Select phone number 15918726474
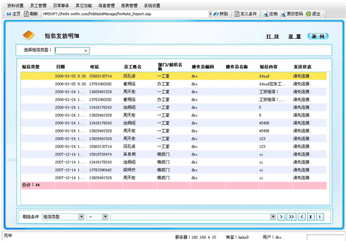This screenshot has height=242, width=346. [x=100, y=154]
